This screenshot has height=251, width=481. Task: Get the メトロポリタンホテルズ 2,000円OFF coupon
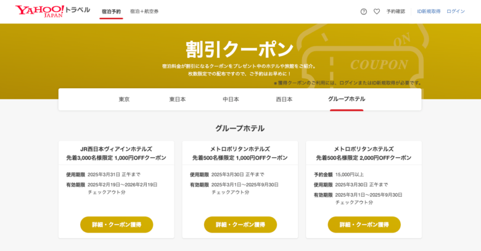(x=364, y=224)
